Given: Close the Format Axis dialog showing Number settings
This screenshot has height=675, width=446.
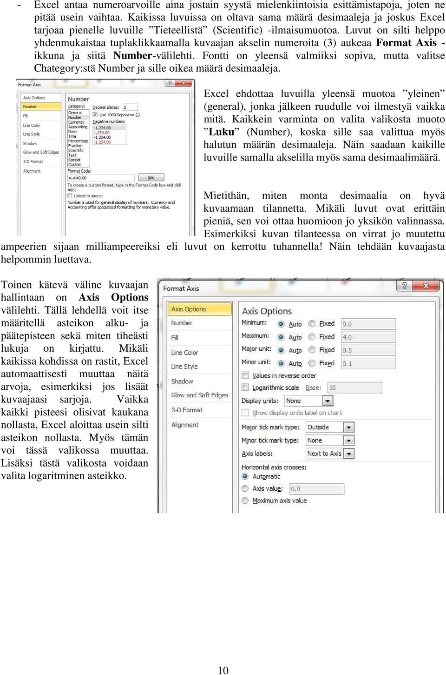Looking at the screenshot, I should click(184, 83).
